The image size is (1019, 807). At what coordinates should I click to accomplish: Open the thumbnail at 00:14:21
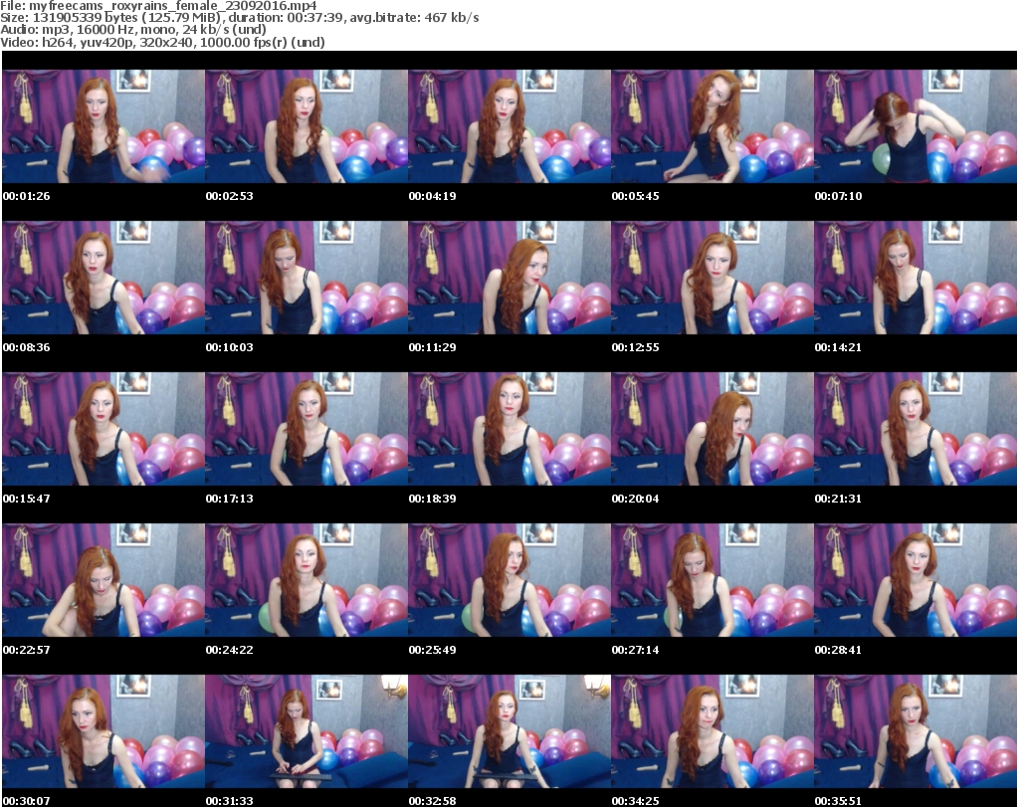click(916, 278)
